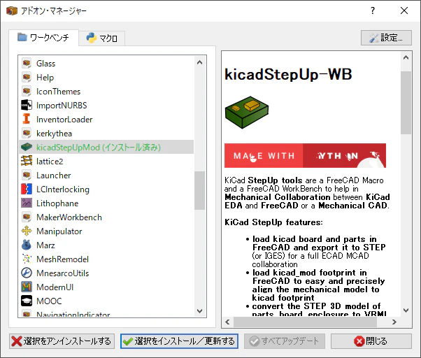Screen dimensions: 421x358
Task: Select IconThemes in the list
Action: pyautogui.click(x=106, y=91)
